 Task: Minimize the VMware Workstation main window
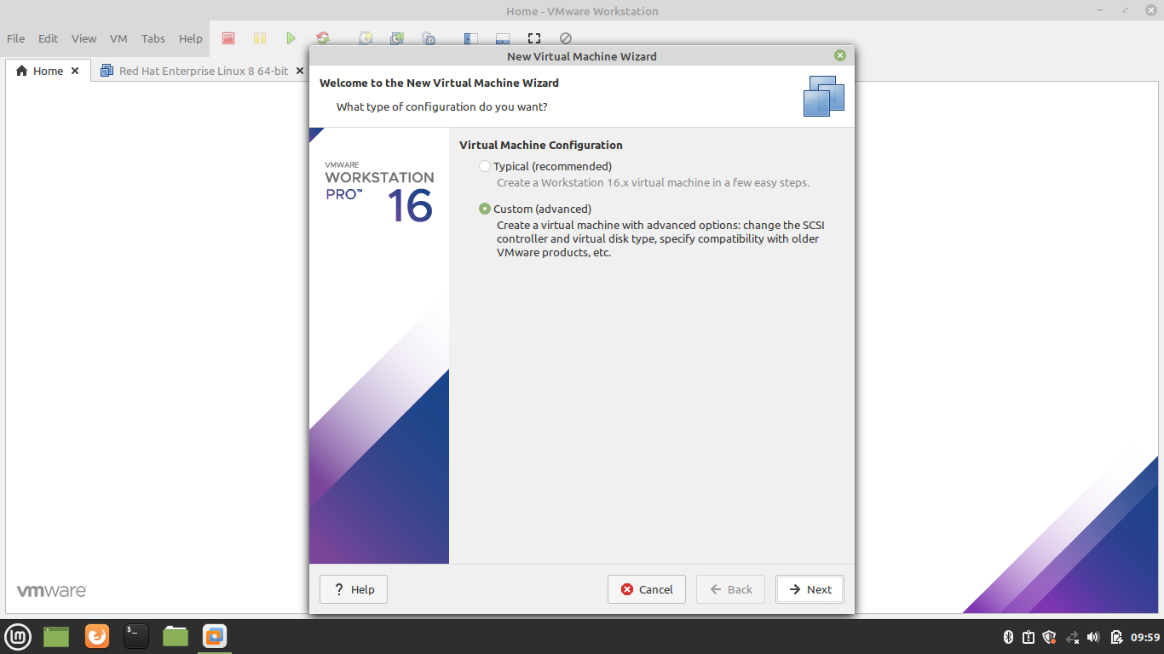point(1101,11)
